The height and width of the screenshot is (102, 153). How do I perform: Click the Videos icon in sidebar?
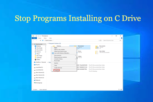35,59
